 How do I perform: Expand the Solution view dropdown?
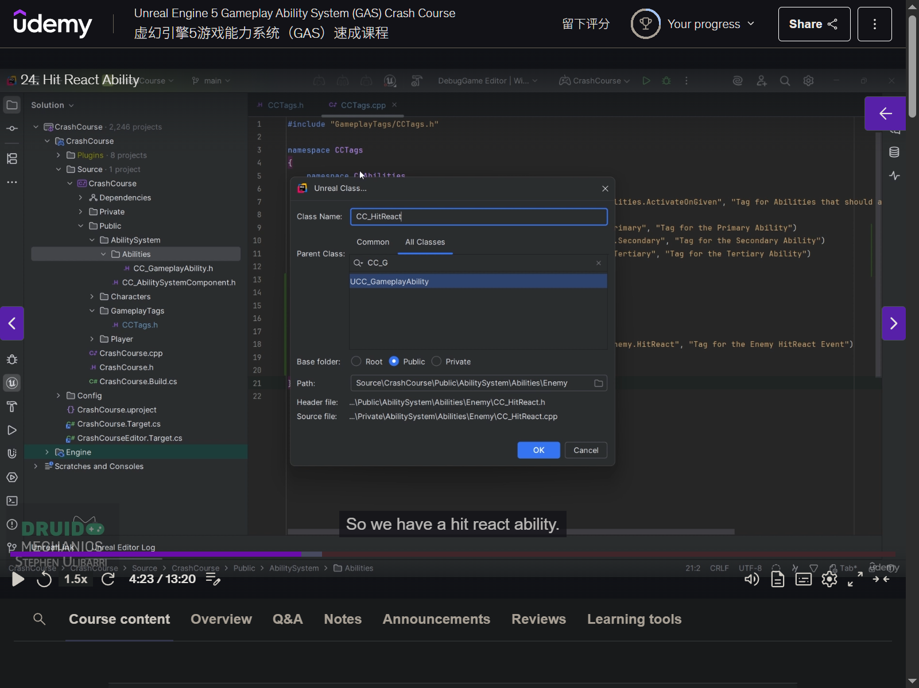[x=52, y=105]
